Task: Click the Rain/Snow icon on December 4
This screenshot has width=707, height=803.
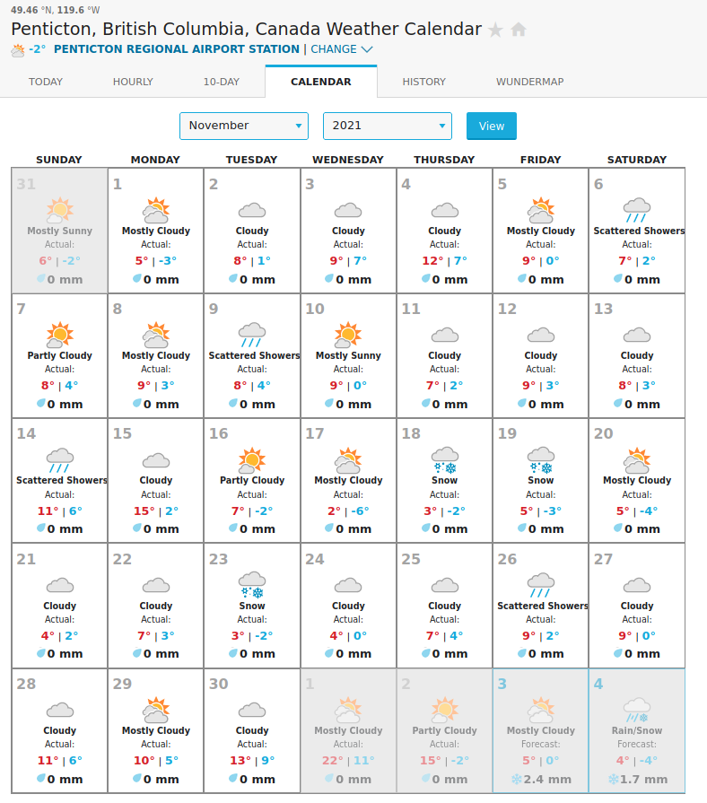Action: pyautogui.click(x=637, y=710)
